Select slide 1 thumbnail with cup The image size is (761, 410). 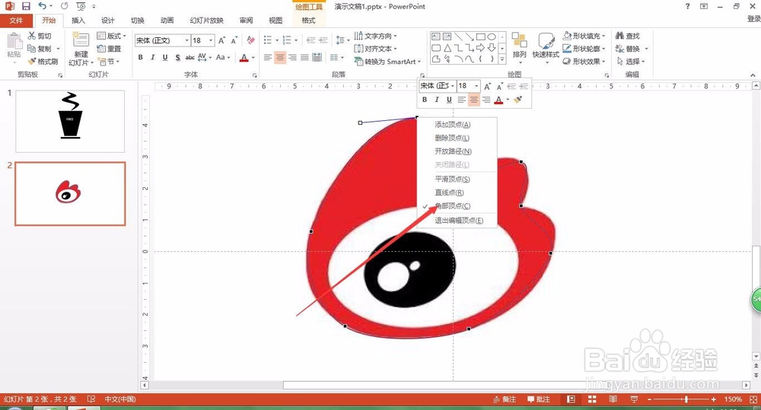70,121
